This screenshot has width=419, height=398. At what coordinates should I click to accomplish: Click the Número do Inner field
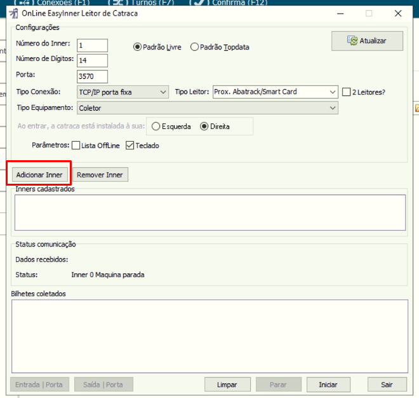click(92, 45)
